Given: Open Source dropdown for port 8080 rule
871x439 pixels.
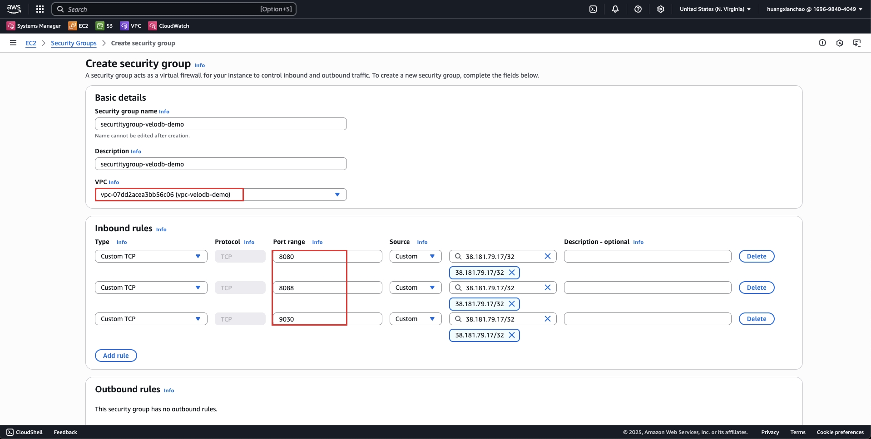Looking at the screenshot, I should pos(416,256).
